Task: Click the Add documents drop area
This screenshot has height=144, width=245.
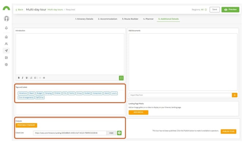Action: pos(183,62)
